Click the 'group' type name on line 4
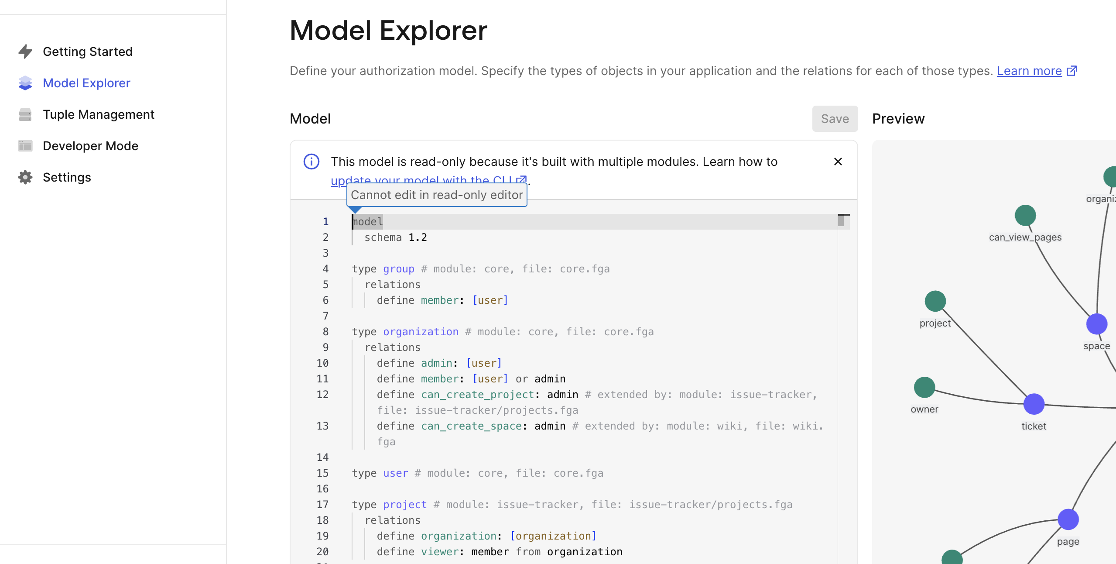Image resolution: width=1116 pixels, height=564 pixels. [399, 269]
